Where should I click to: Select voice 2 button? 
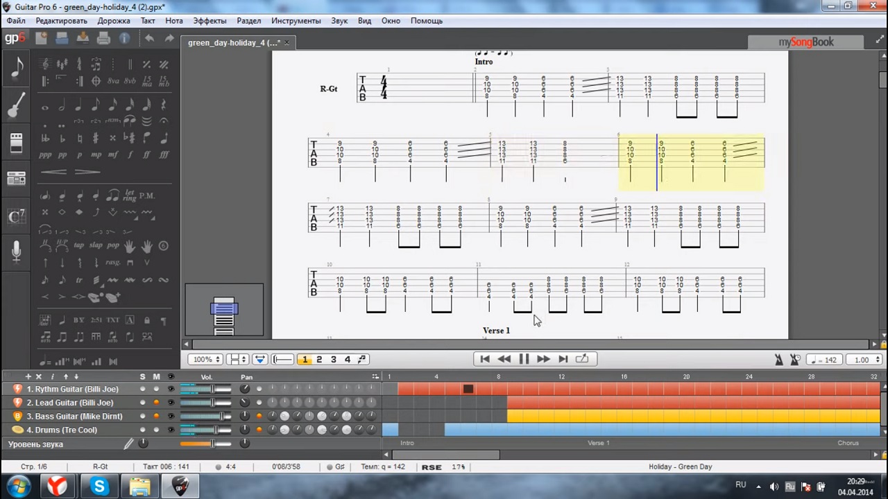tap(319, 359)
